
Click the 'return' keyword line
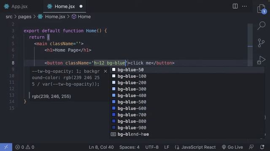point(37,37)
